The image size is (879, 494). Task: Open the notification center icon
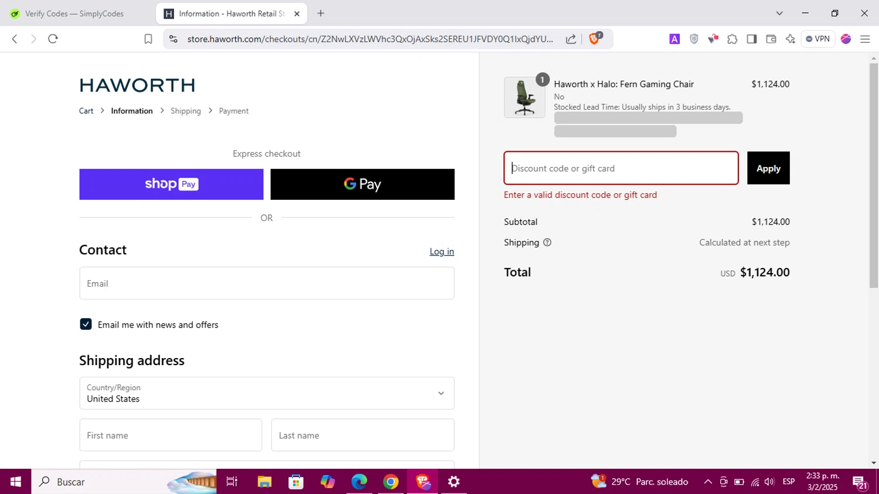coord(861,482)
